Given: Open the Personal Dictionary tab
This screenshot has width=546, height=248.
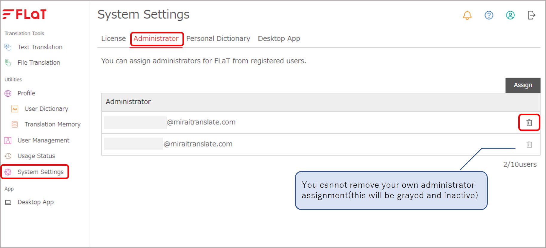Looking at the screenshot, I should point(218,38).
